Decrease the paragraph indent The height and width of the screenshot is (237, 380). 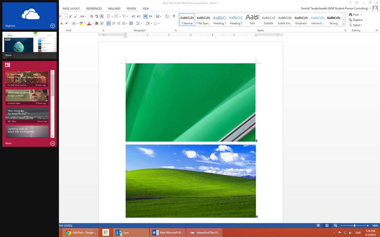pyautogui.click(x=133, y=16)
